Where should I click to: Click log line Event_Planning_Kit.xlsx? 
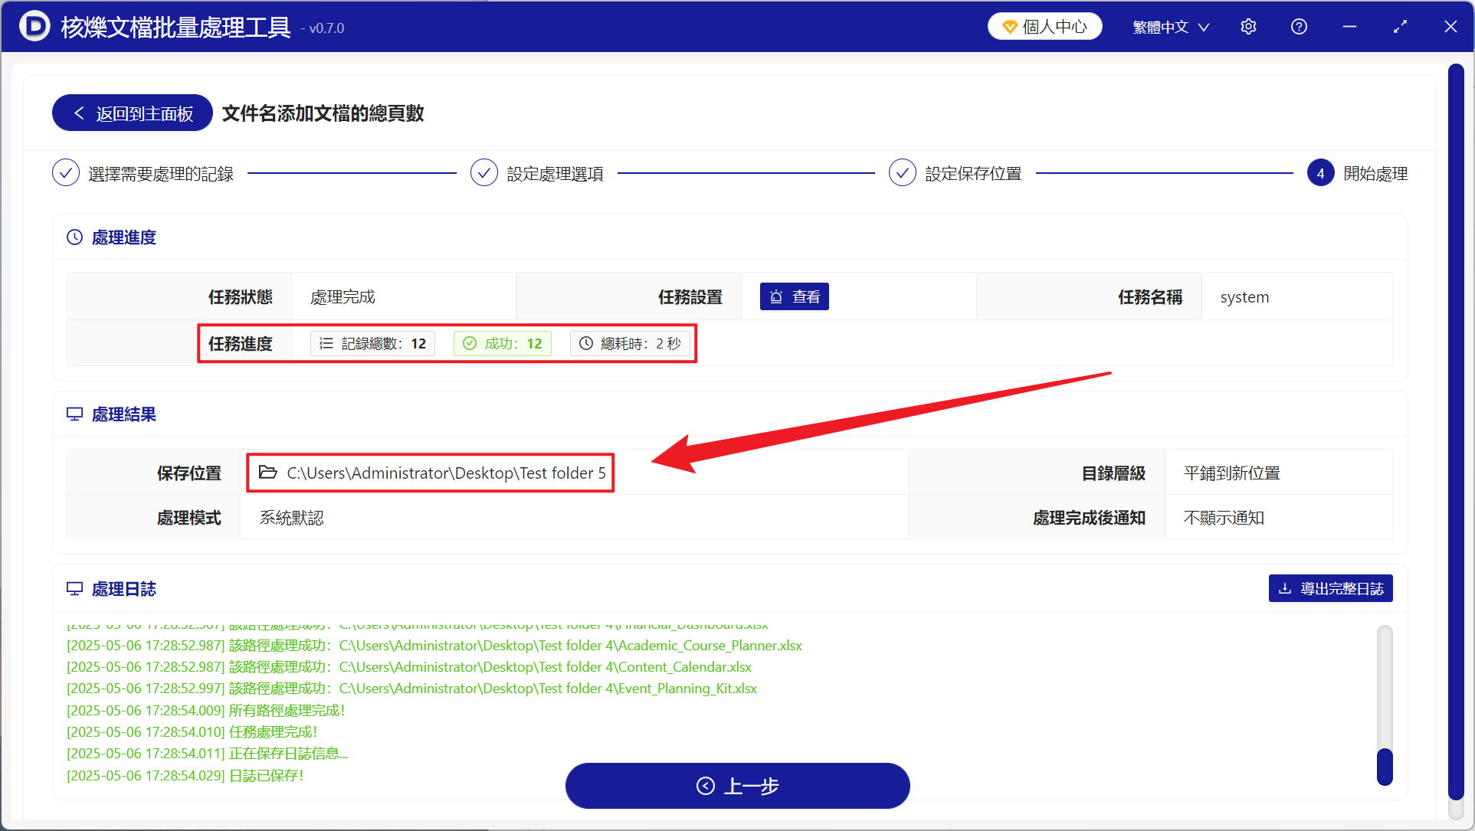[412, 689]
